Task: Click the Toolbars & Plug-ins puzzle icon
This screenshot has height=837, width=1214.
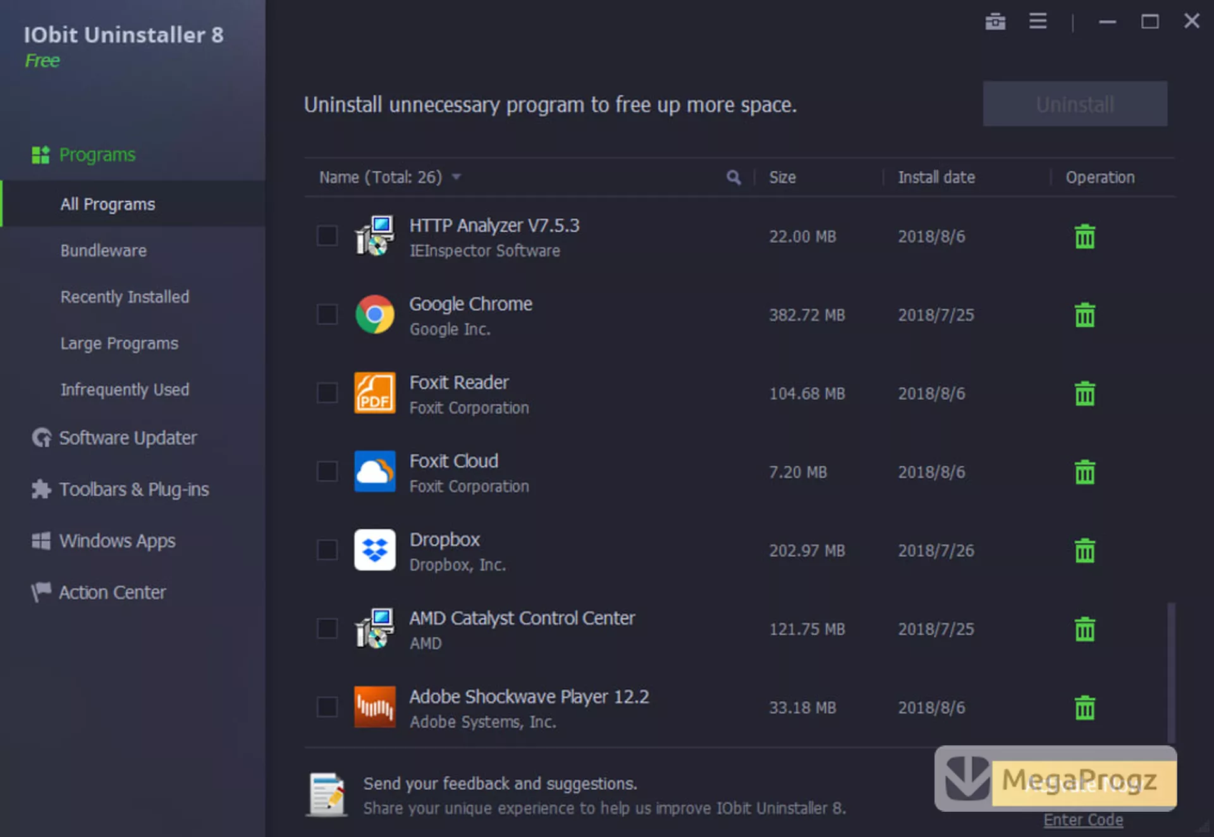Action: coord(41,489)
